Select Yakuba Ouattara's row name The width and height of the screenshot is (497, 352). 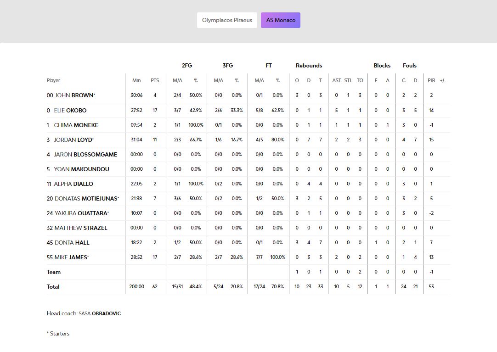pos(81,213)
